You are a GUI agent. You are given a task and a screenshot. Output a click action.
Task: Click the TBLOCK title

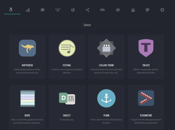coord(146,65)
